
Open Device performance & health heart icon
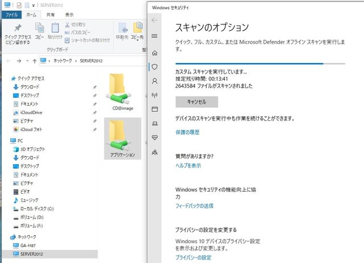155,137
